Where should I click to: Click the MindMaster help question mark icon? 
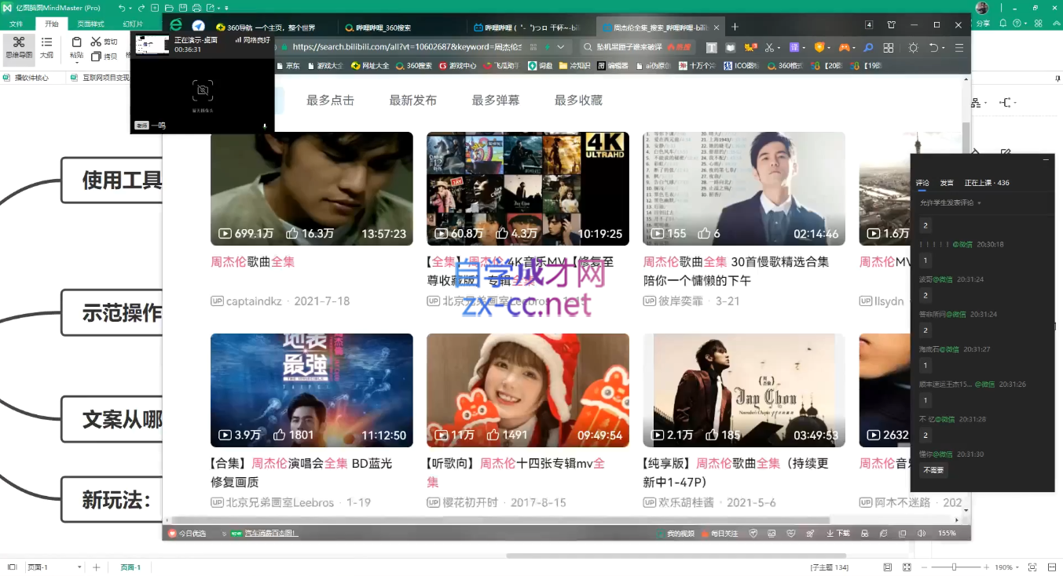[x=1017, y=24]
